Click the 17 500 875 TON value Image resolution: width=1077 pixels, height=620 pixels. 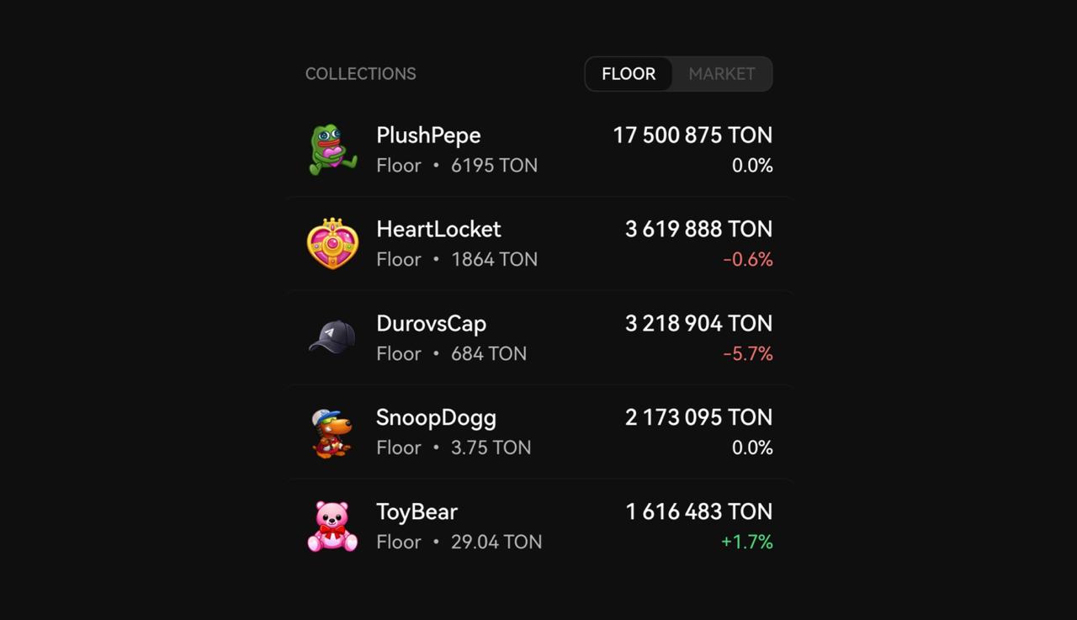point(692,135)
